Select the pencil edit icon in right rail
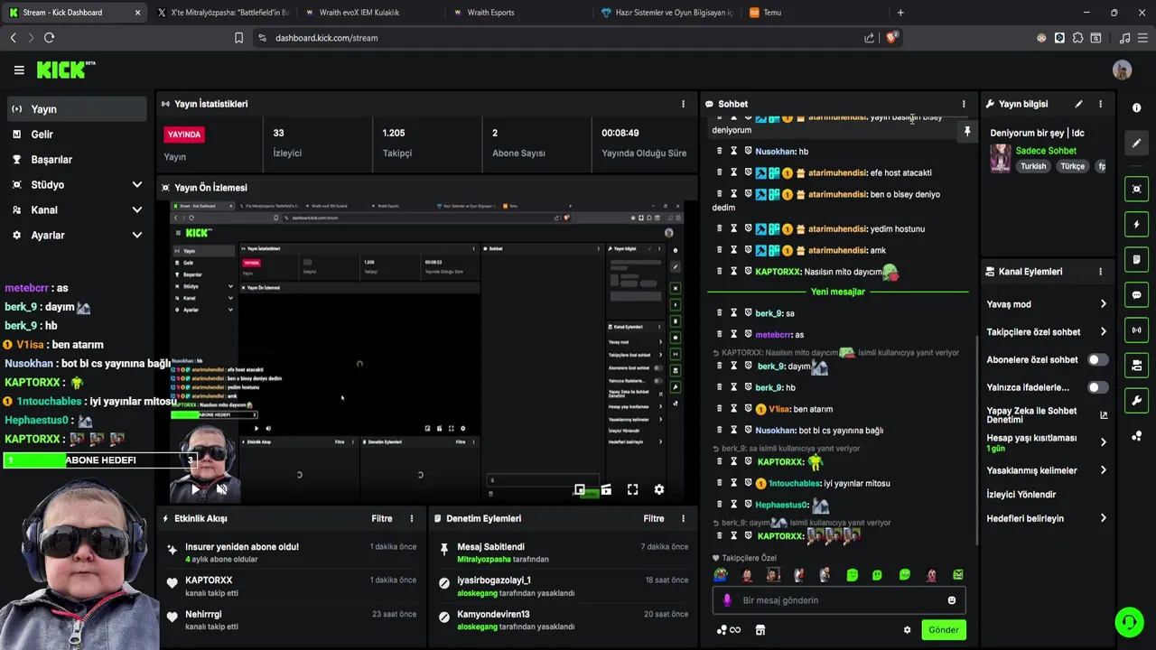Image resolution: width=1156 pixels, height=650 pixels. [1136, 143]
